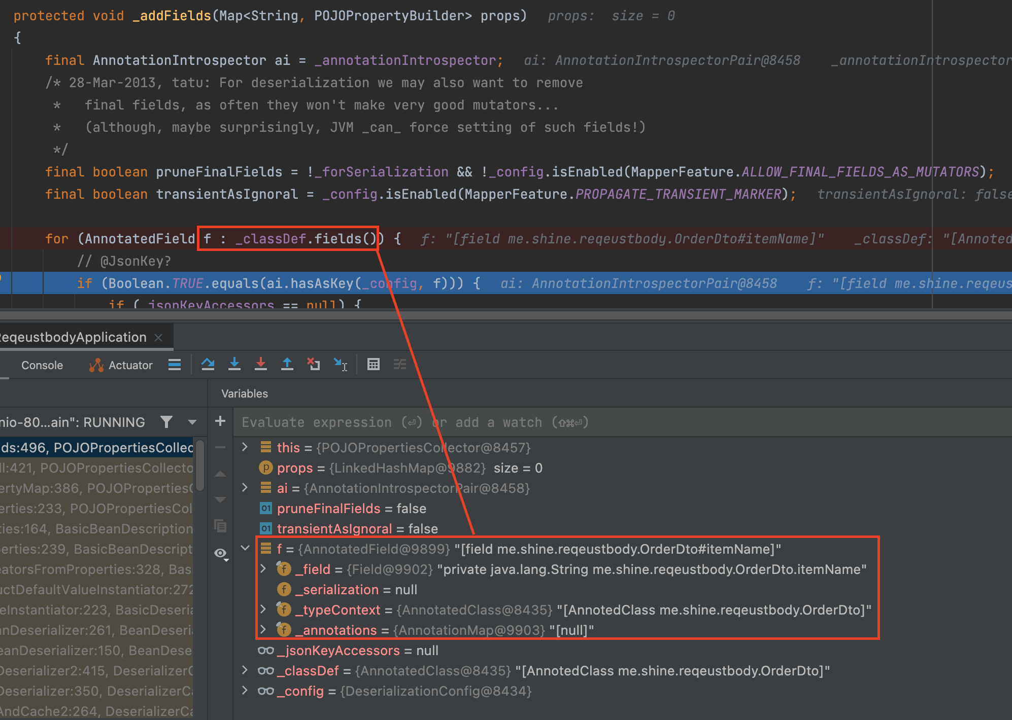The width and height of the screenshot is (1012, 720).
Task: Click Step Into blue arrow icon
Action: pyautogui.click(x=234, y=364)
